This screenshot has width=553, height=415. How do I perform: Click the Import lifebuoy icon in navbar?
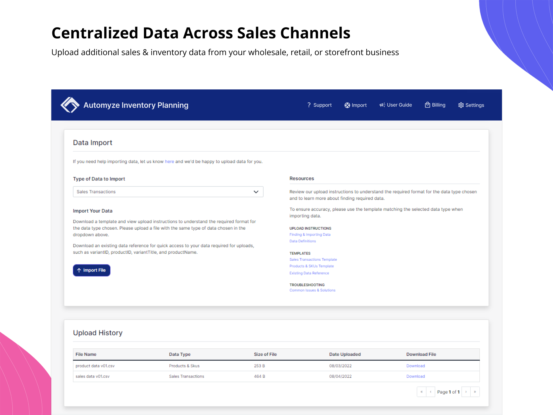(347, 105)
